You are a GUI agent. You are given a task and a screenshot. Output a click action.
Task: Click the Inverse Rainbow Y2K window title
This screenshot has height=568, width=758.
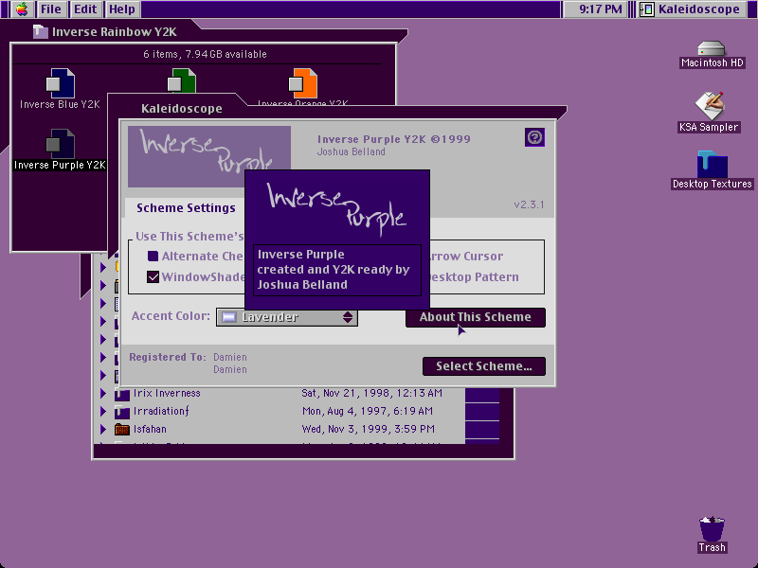coord(115,32)
